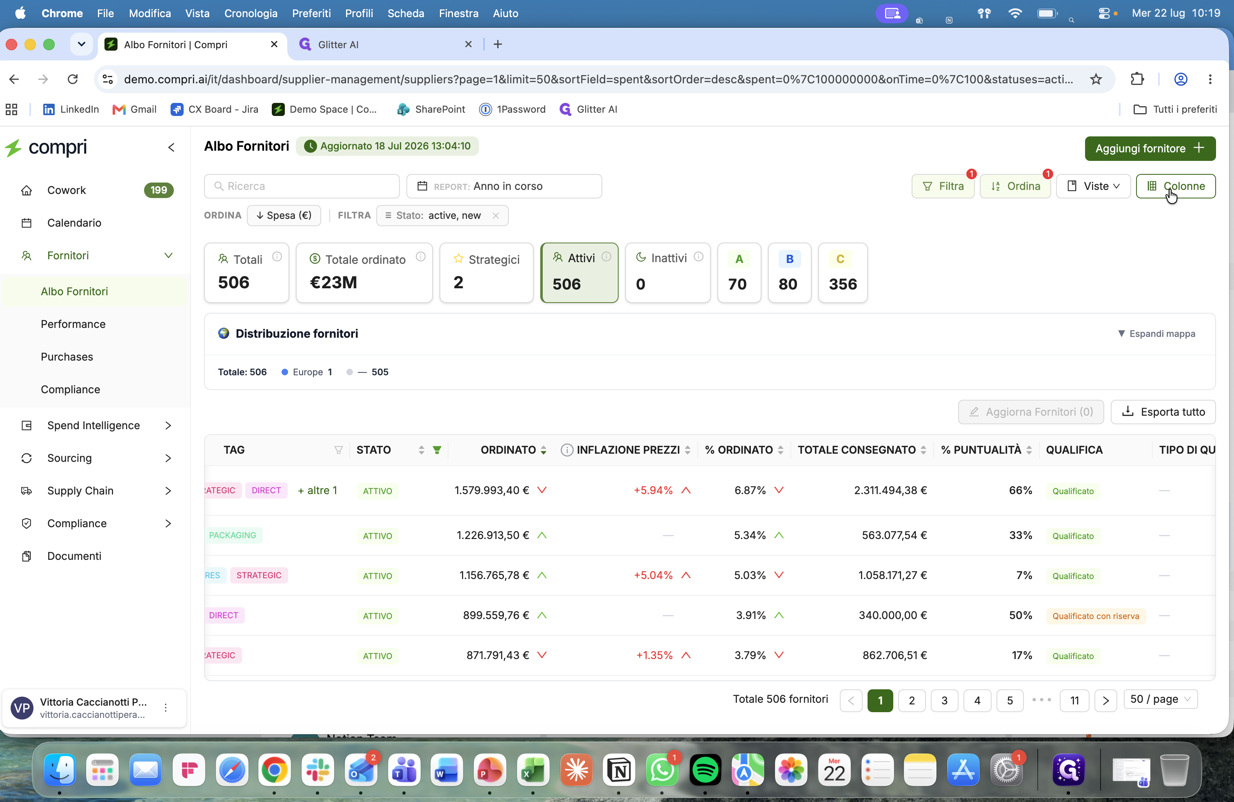1234x802 pixels.
Task: Click Espandi mappa to expand the map
Action: pos(1156,334)
